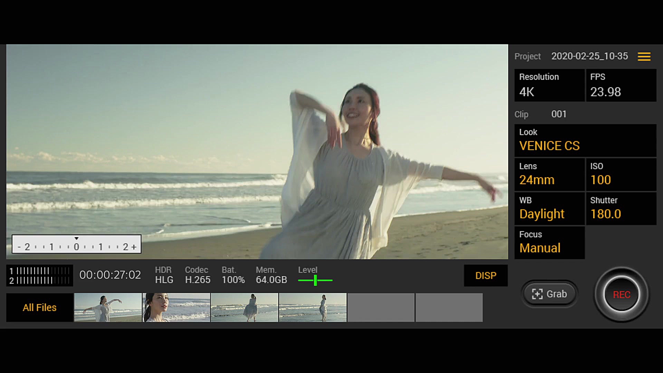Open the All Files browser

(x=40, y=307)
